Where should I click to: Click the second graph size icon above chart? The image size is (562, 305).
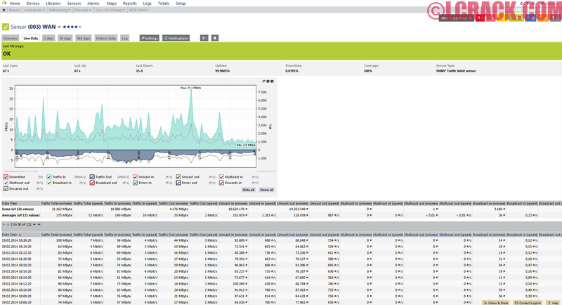click(x=268, y=82)
